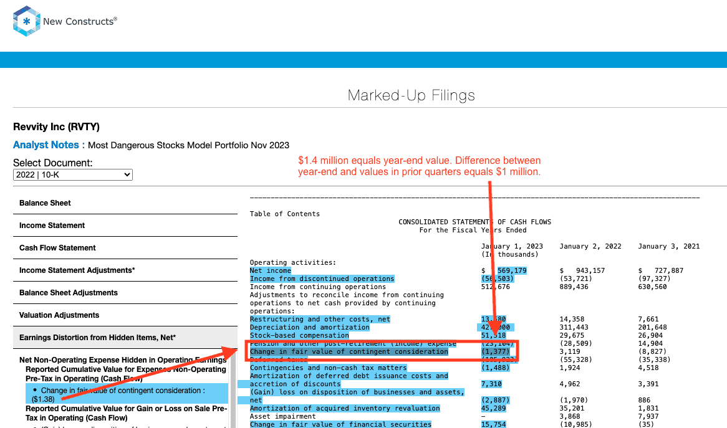Click 'Amortization of acquired inventory revaluation'
Image resolution: width=727 pixels, height=428 pixels.
point(345,408)
